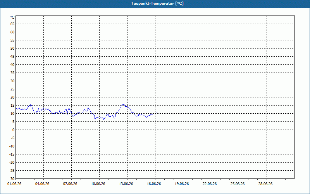Click the -30 y-axis value
Image resolution: width=310 pixels, height=194 pixels.
tap(12, 179)
